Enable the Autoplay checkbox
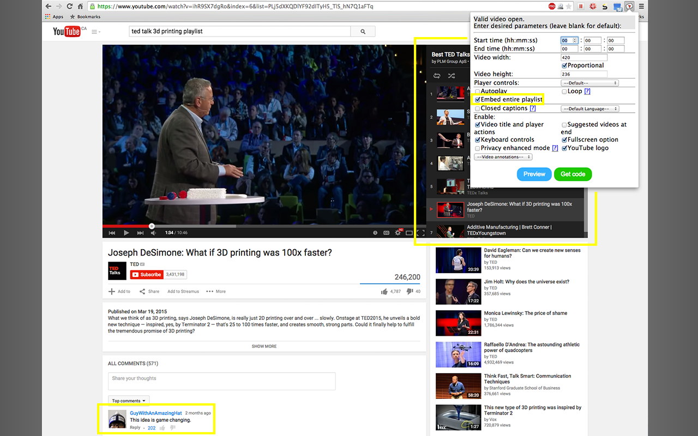Image resolution: width=698 pixels, height=436 pixels. pos(478,92)
